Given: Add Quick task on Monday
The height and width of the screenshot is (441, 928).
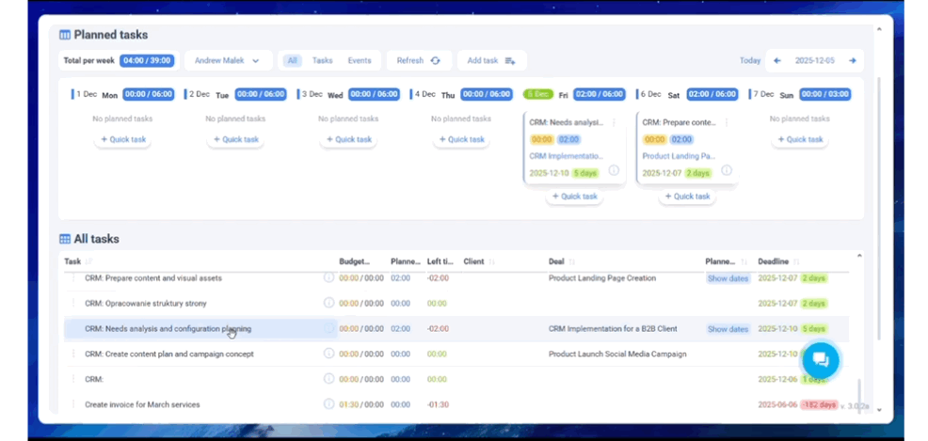Looking at the screenshot, I should click(x=122, y=139).
